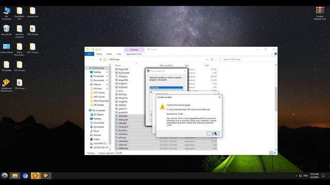This screenshot has height=185, width=330.
Task: Launch Sandboxed Web Browser desktop shortcut
Action: coord(6,85)
